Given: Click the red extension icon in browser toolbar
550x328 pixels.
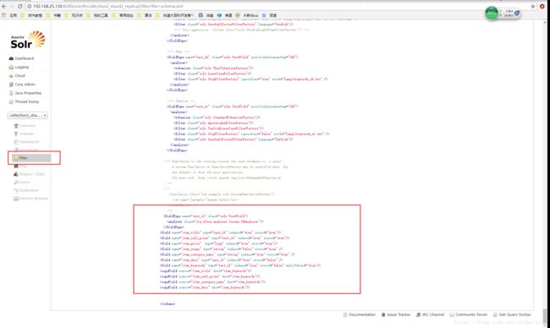Looking at the screenshot, I should point(542,6).
